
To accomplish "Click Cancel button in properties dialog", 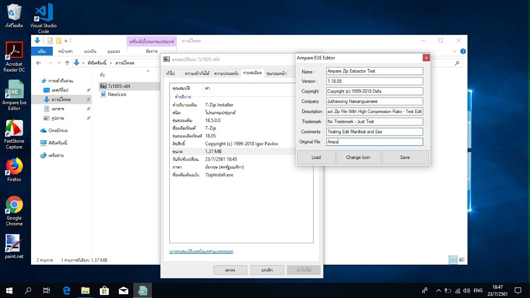I will point(267,270).
